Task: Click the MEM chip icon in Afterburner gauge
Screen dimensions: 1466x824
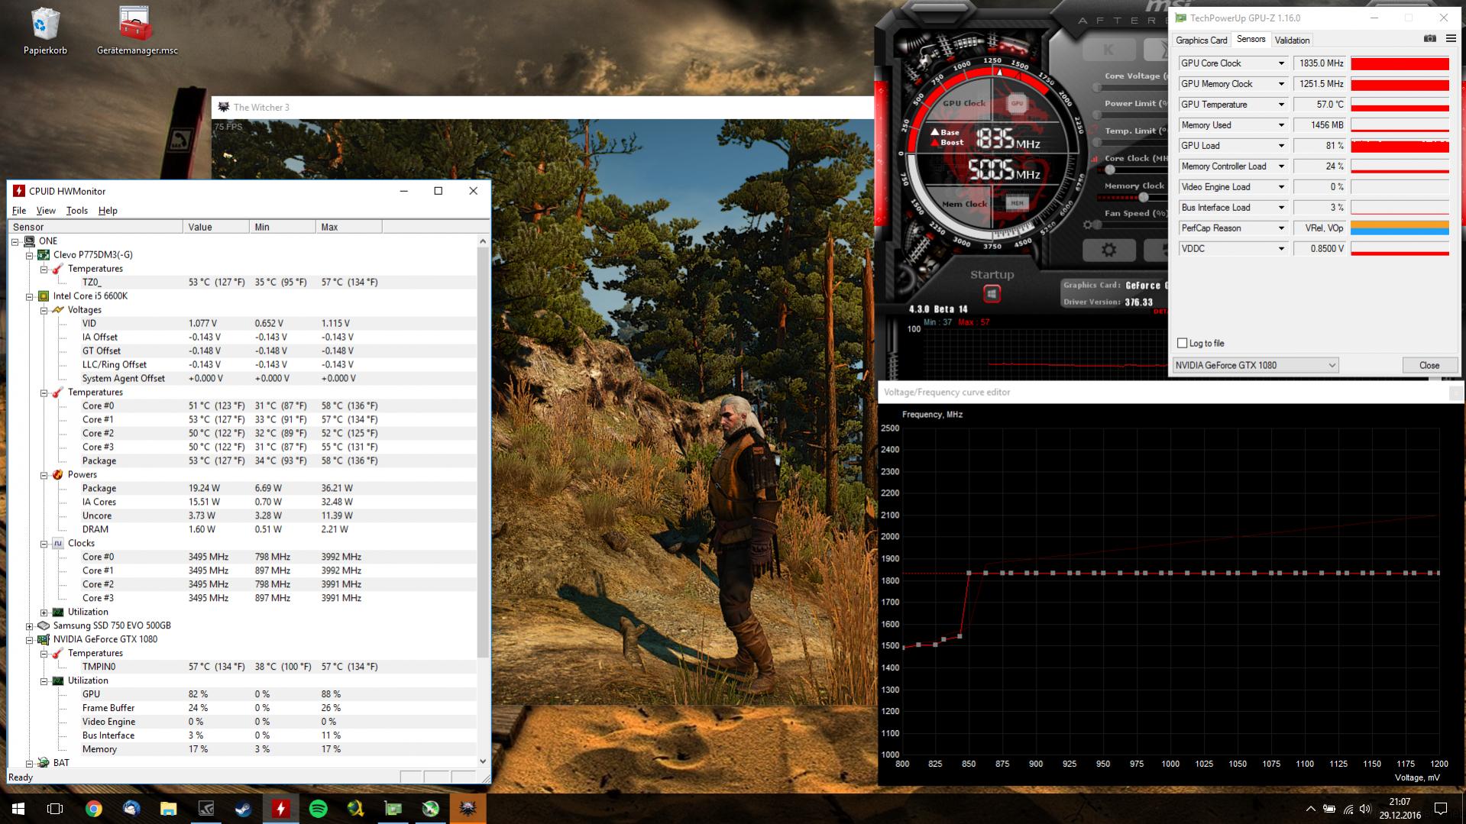Action: pos(1017,203)
